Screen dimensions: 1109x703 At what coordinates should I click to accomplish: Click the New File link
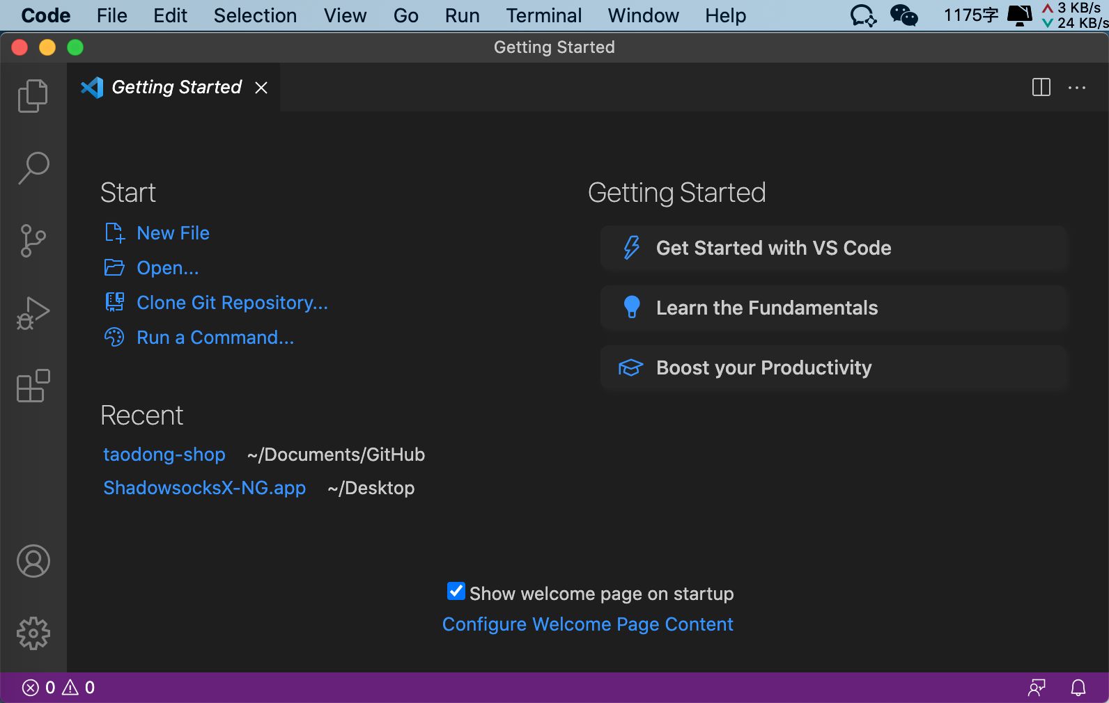point(173,233)
